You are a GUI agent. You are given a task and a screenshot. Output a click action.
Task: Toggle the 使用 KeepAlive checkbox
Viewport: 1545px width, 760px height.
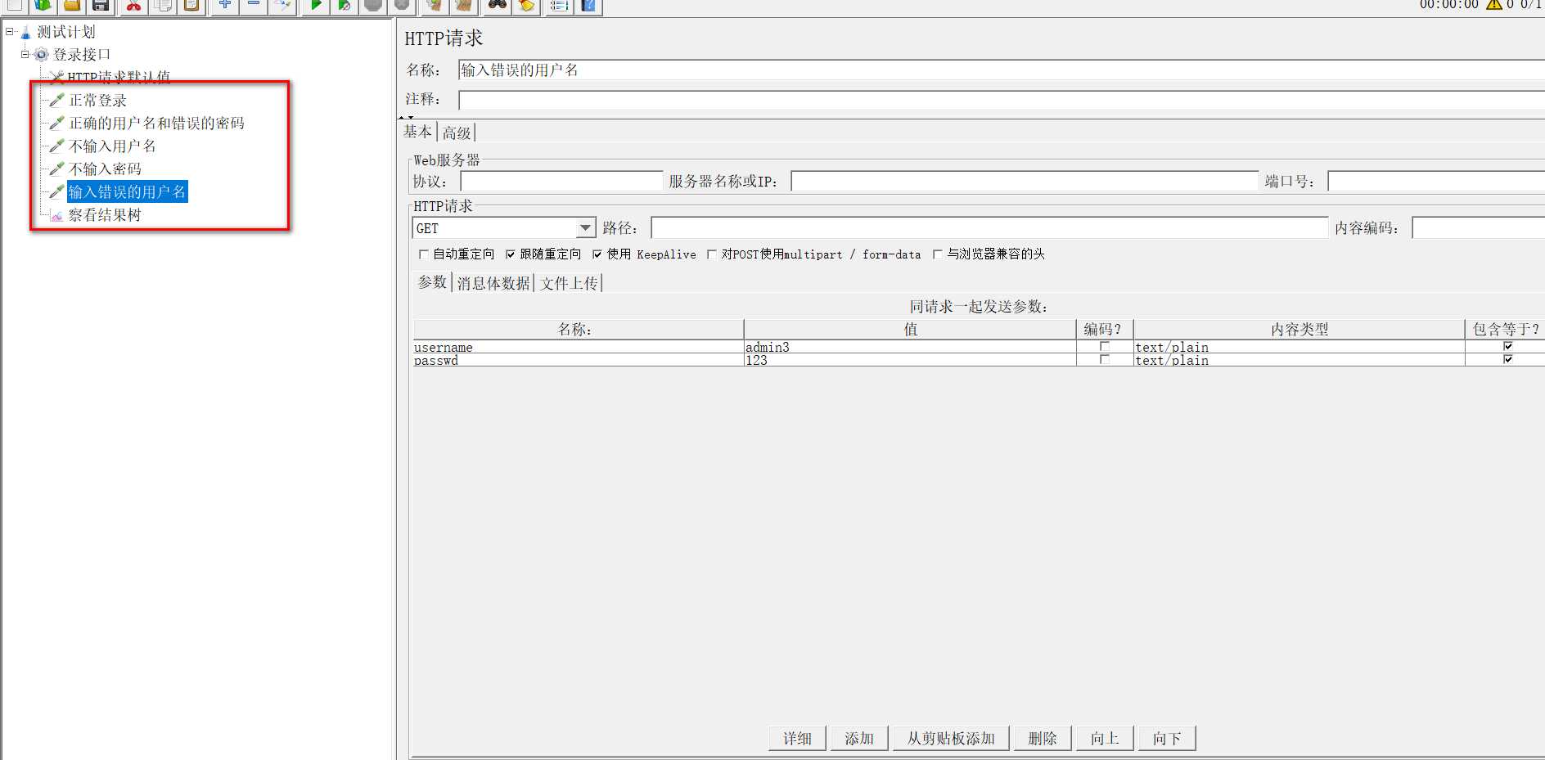pyautogui.click(x=597, y=254)
